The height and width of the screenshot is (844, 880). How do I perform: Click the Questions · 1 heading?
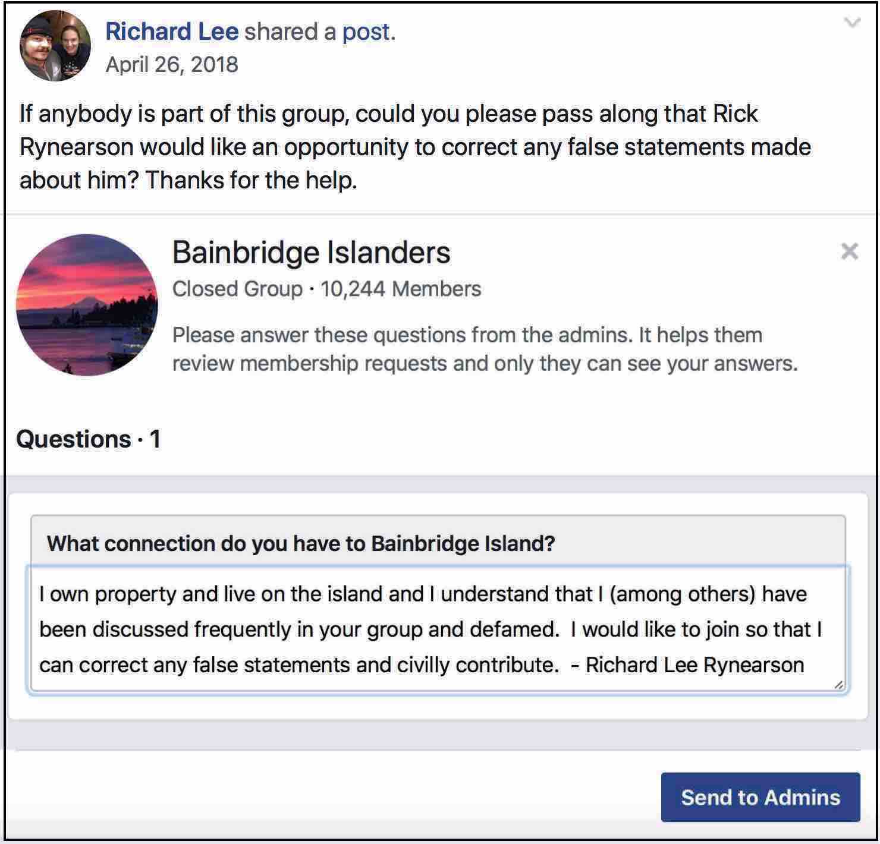(x=88, y=439)
